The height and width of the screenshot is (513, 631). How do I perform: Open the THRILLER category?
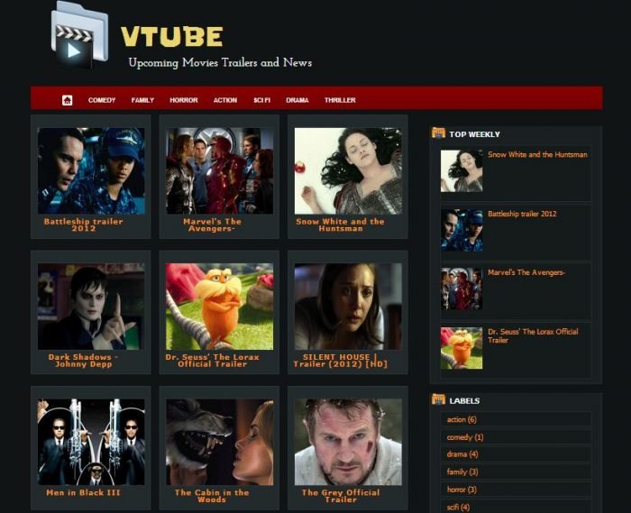coord(340,100)
